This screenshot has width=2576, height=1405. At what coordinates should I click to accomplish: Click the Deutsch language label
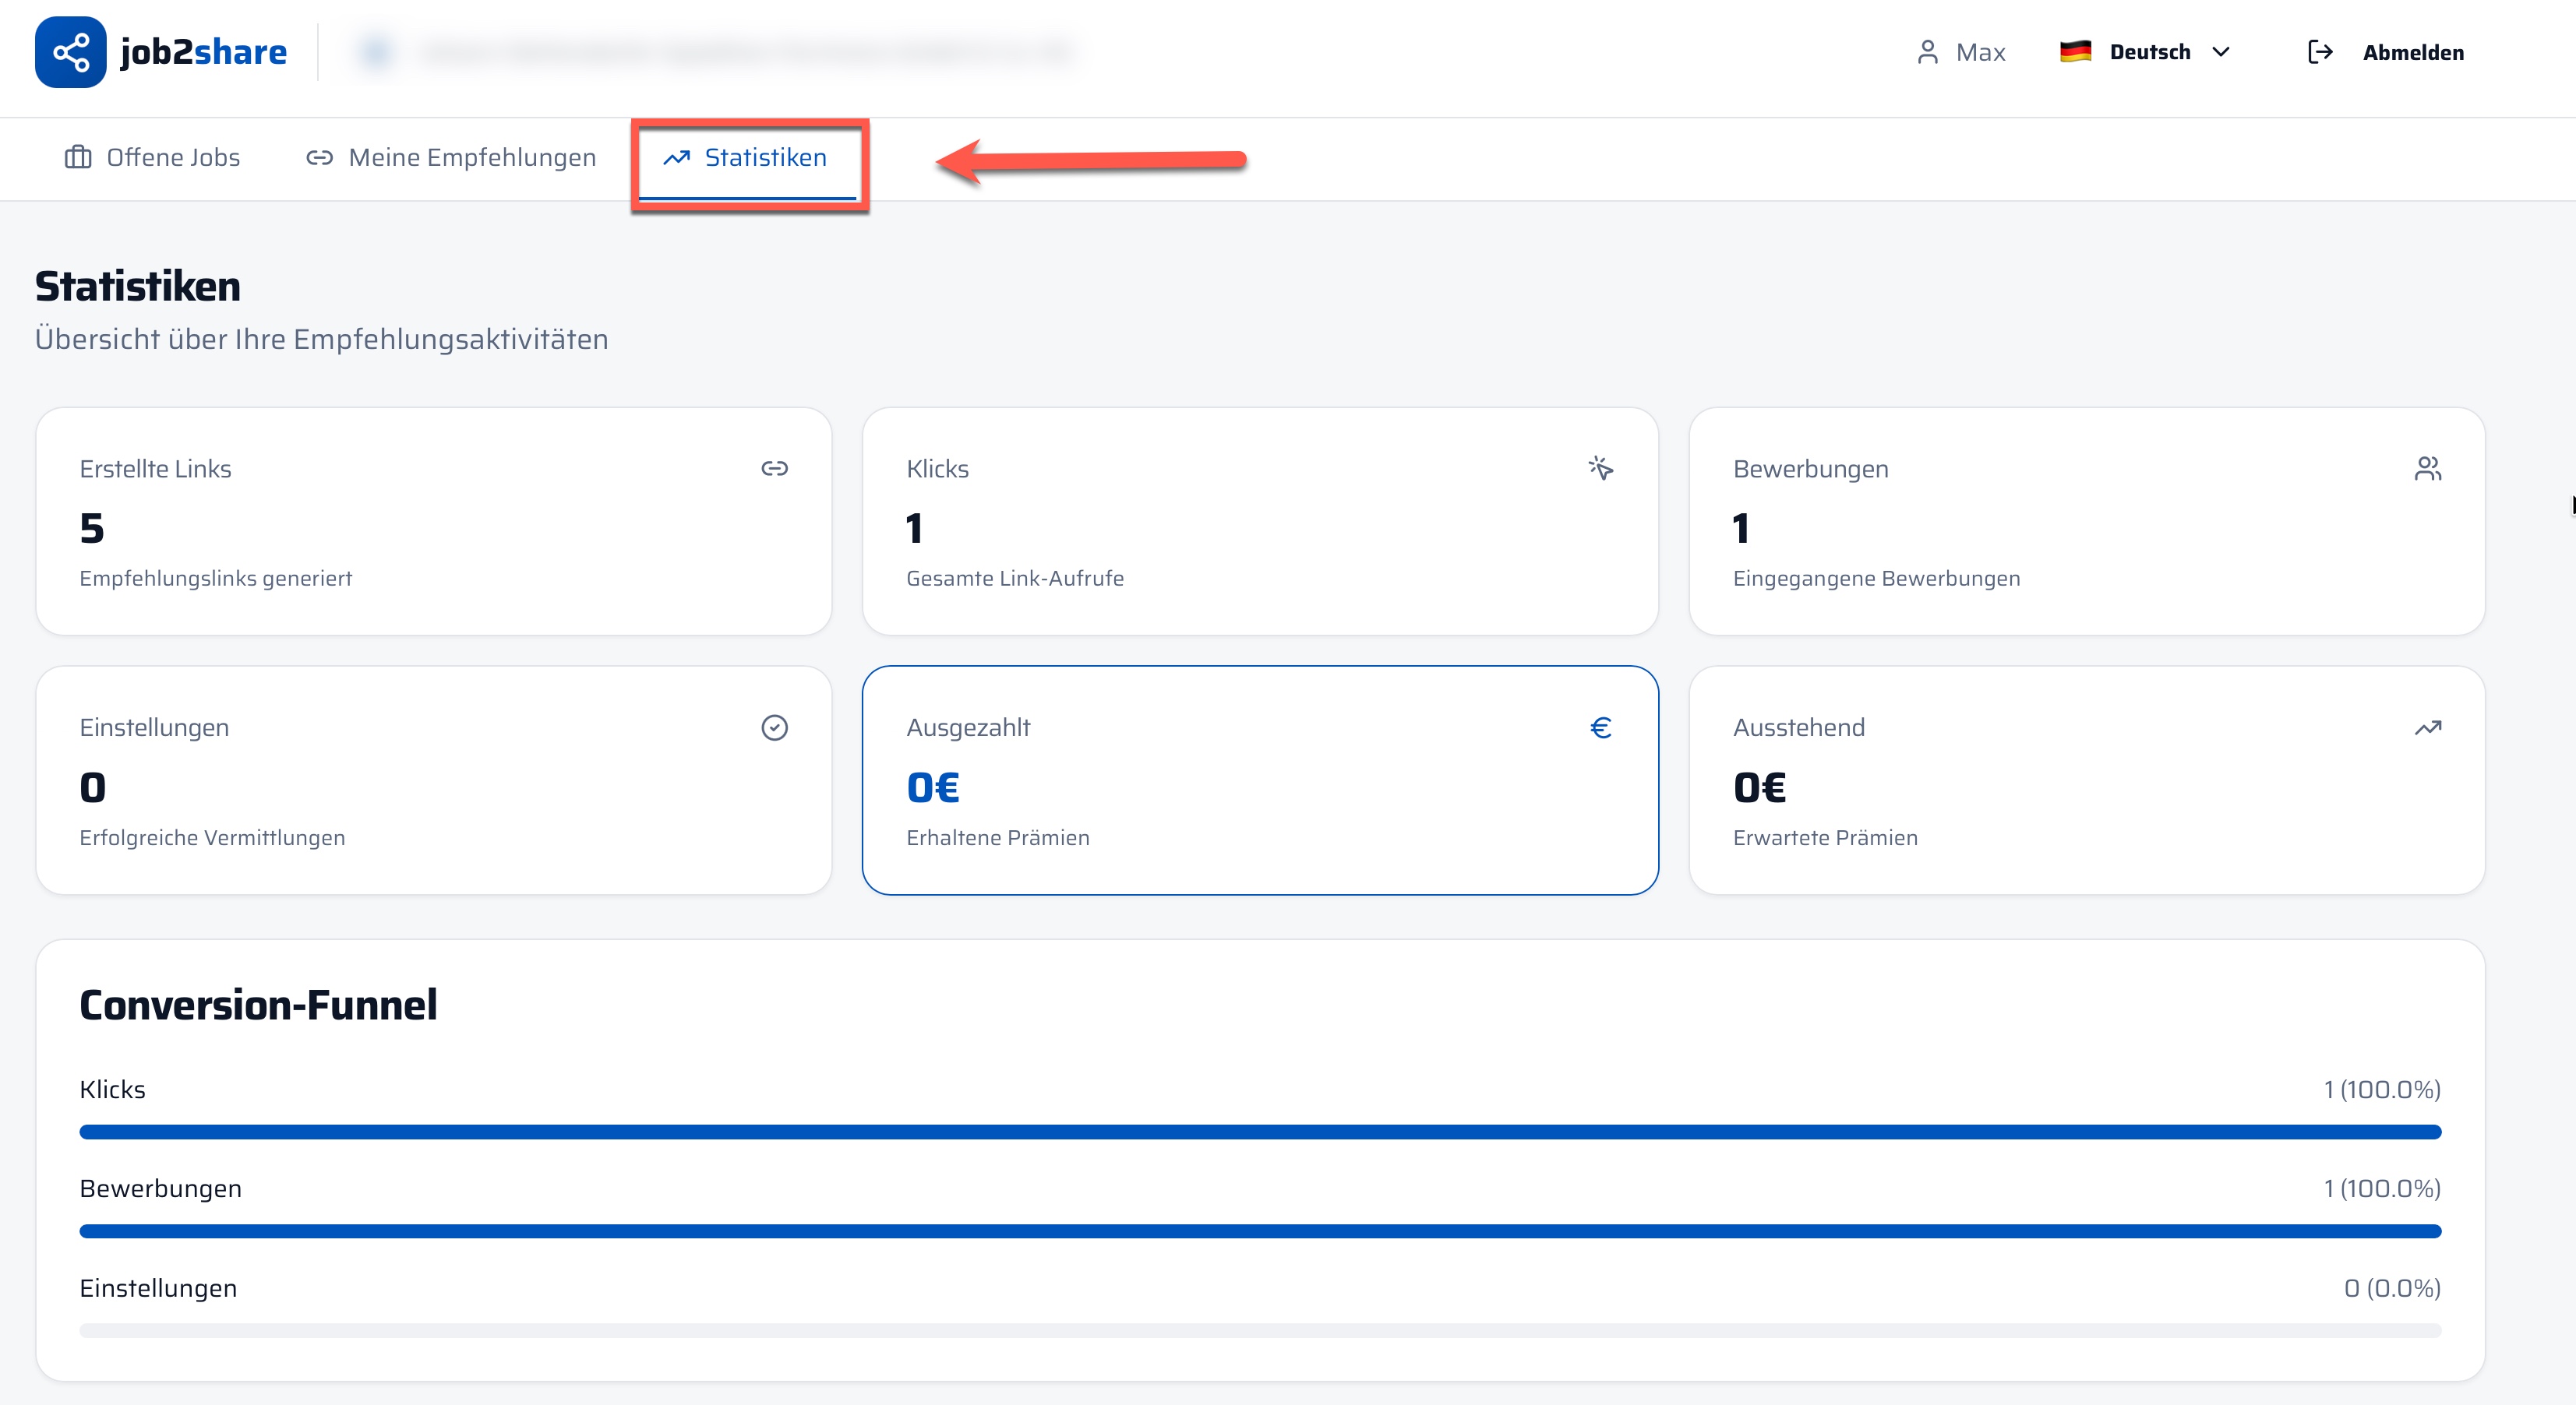[2150, 52]
